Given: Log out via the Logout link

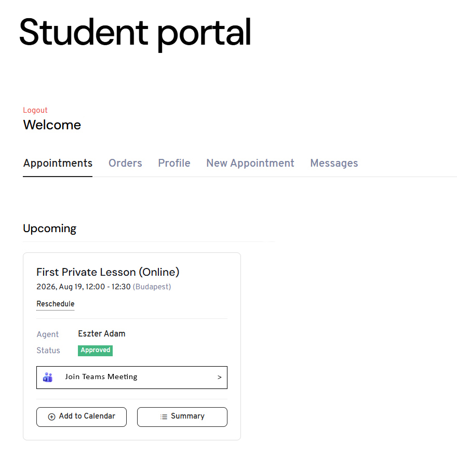Looking at the screenshot, I should click(x=35, y=110).
